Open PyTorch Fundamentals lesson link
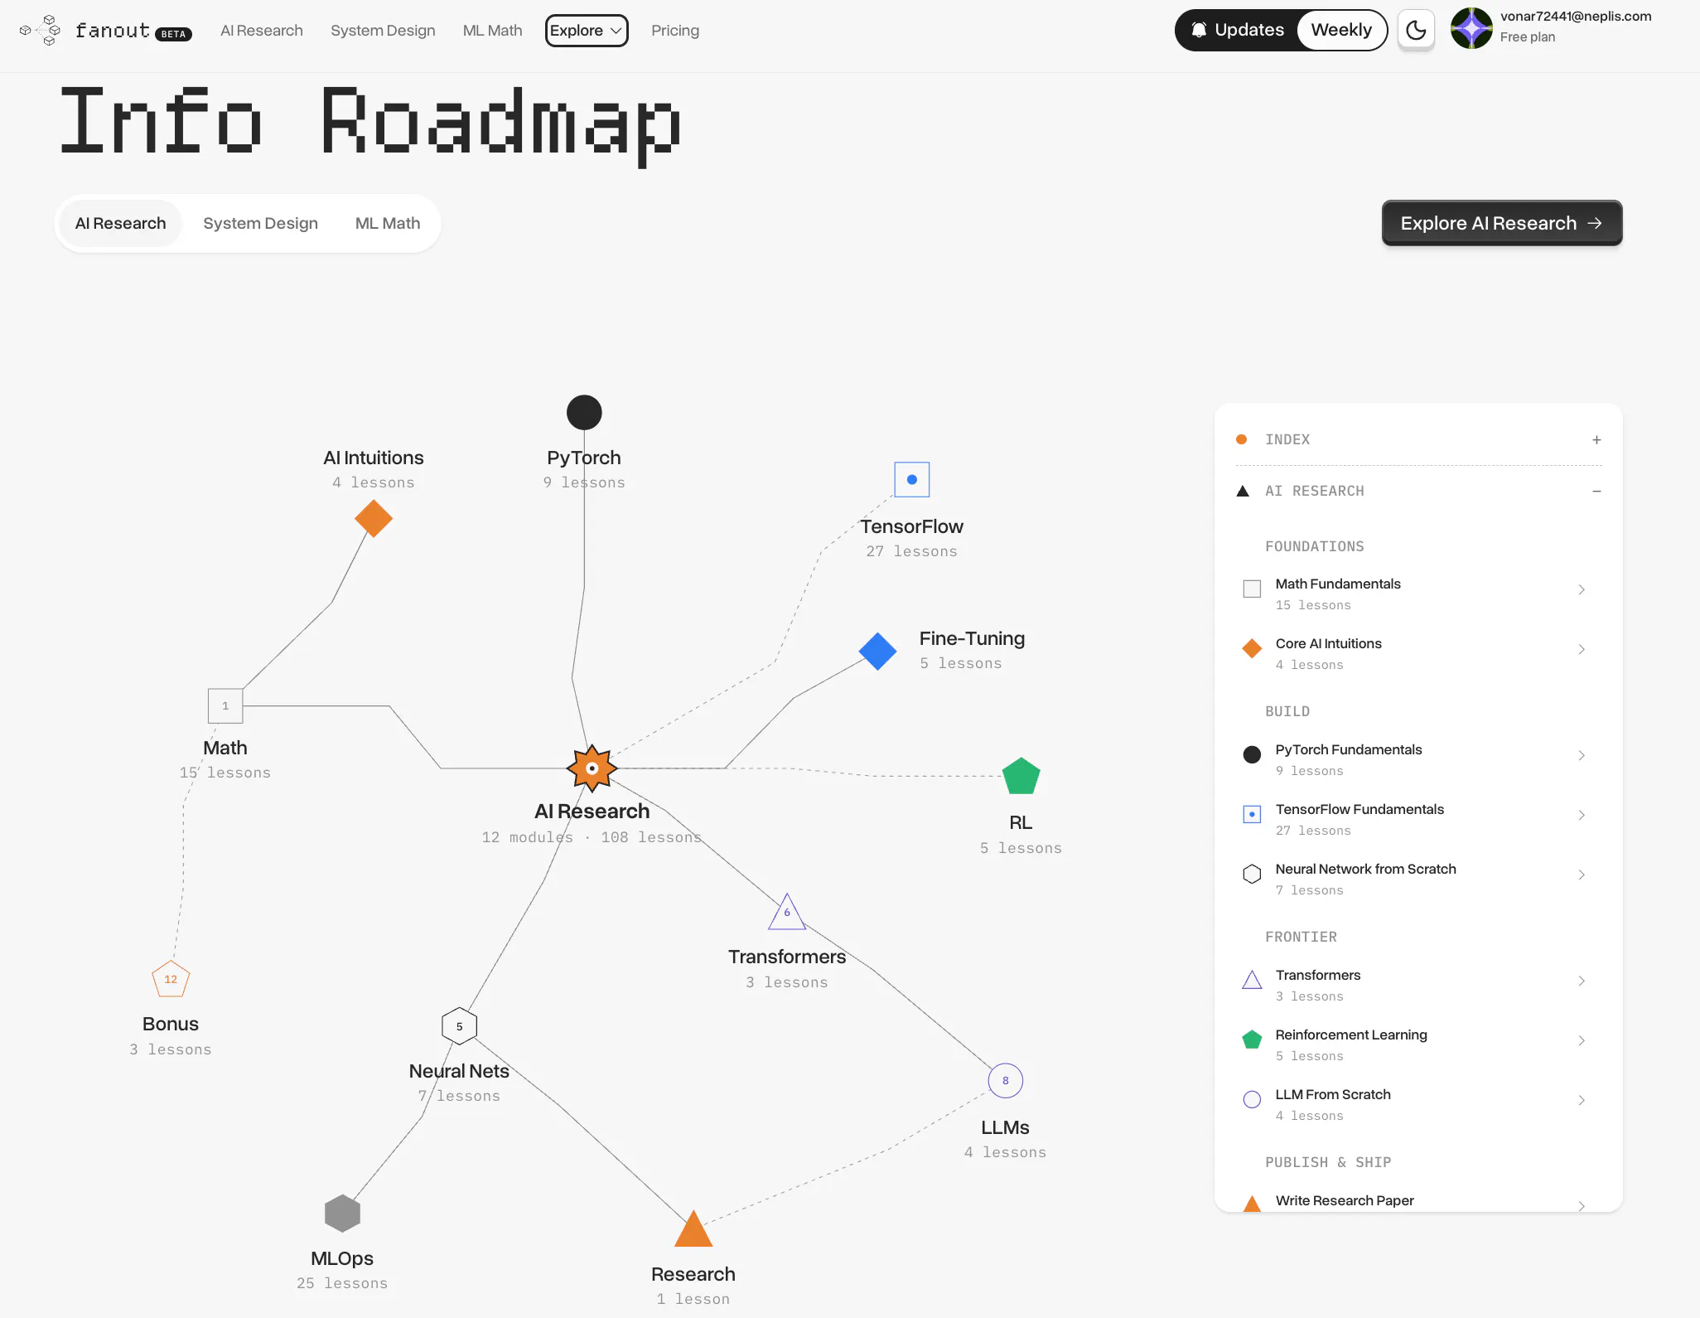The image size is (1700, 1318). 1348,749
